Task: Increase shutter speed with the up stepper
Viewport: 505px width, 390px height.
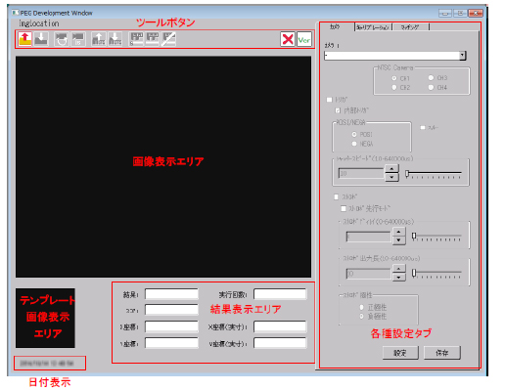Action: [x=391, y=168]
